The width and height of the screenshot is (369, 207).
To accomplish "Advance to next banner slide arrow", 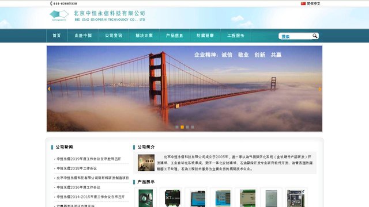I will pos(320,89).
